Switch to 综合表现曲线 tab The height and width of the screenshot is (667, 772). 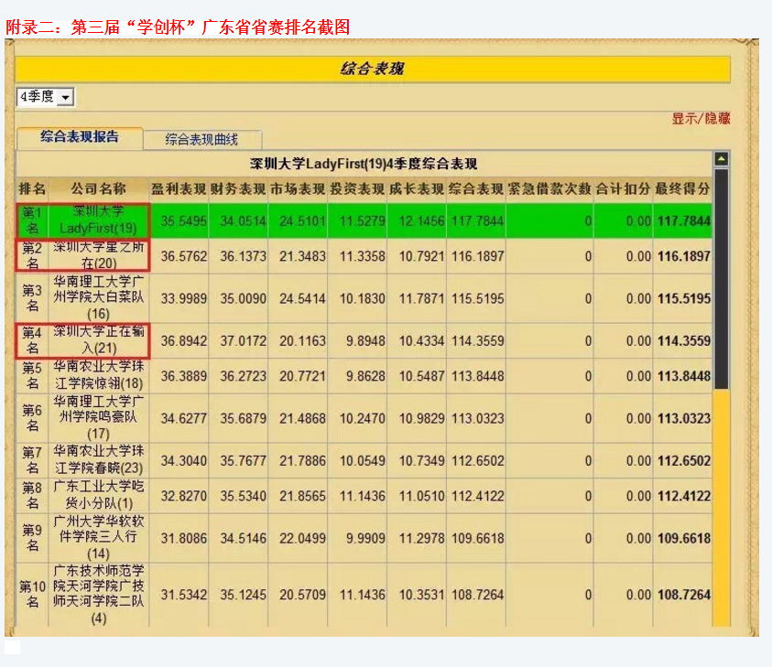(201, 140)
